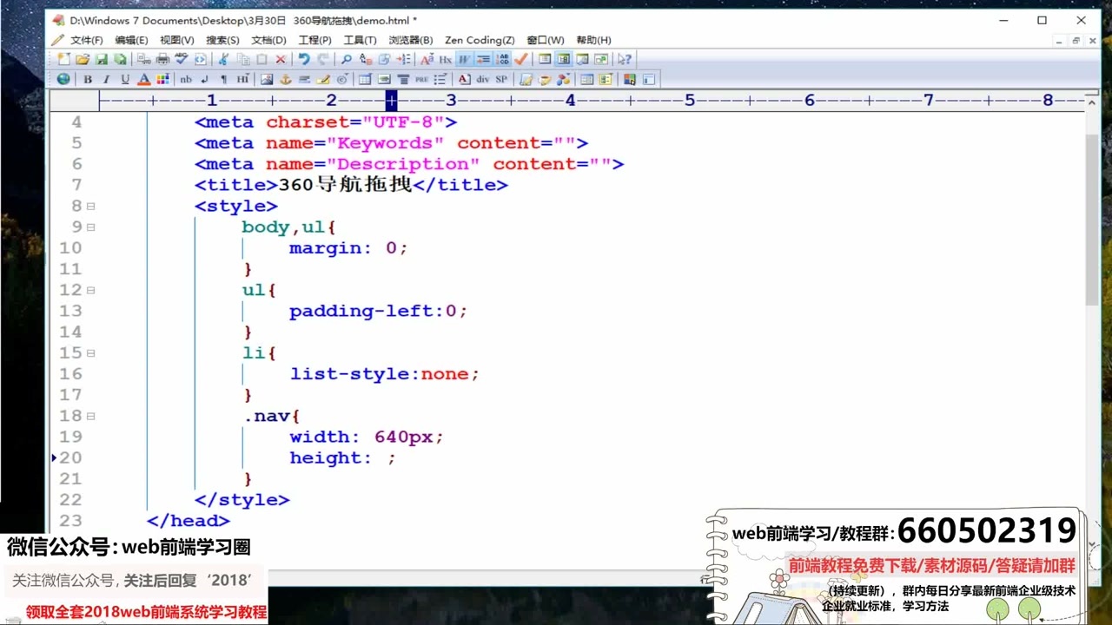Insert paragraph tag with pilcrow icon
This screenshot has width=1112, height=625.
tap(223, 79)
